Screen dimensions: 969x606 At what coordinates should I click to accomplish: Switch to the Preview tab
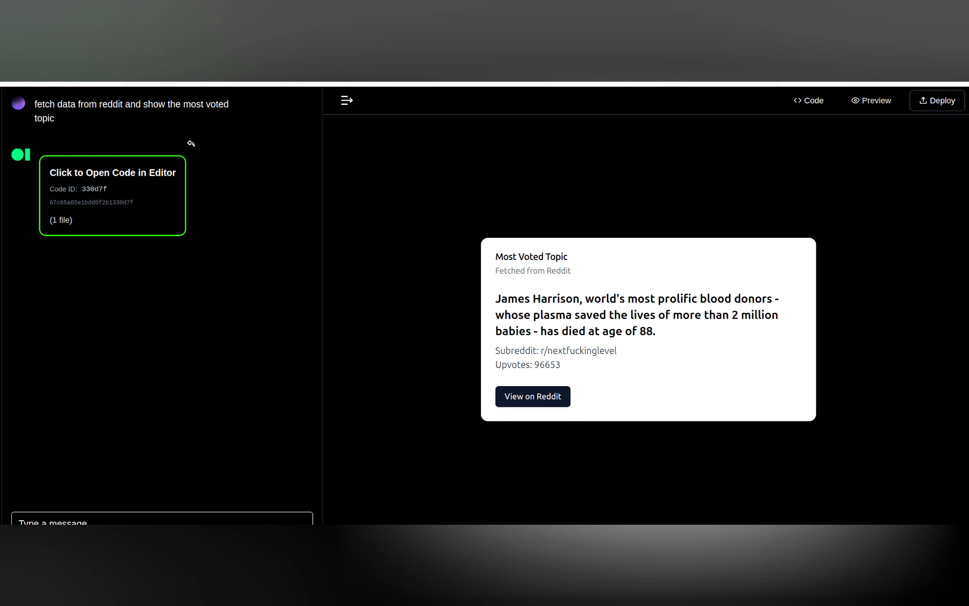coord(871,101)
